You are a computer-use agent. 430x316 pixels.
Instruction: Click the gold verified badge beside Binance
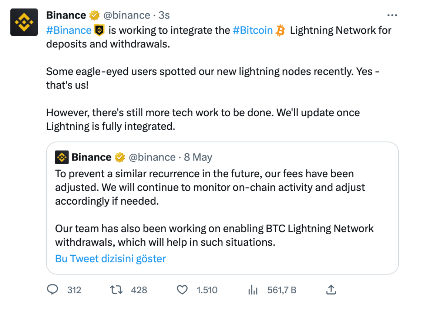click(x=94, y=15)
